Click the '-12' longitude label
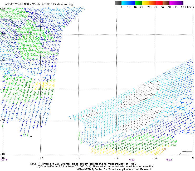This screenshot has height=171, width=195. 40,158
